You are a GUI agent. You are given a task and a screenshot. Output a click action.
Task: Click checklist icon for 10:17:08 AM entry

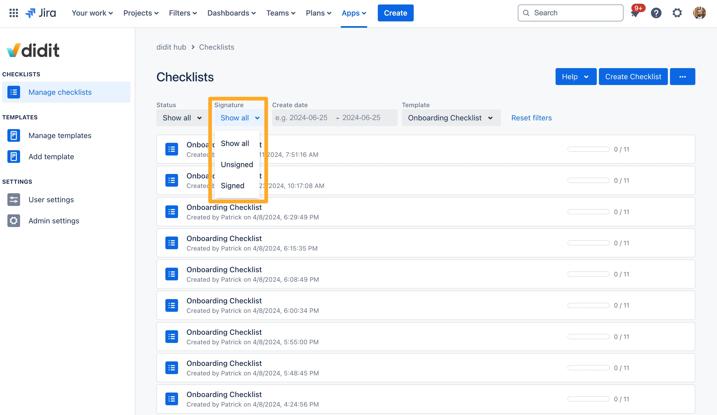pyautogui.click(x=171, y=181)
